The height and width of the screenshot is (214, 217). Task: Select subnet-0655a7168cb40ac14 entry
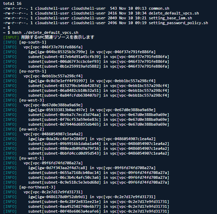point(65,173)
